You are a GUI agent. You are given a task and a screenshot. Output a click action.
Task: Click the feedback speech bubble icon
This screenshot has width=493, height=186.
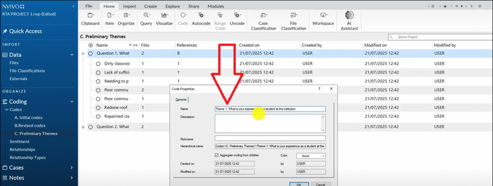(480, 6)
